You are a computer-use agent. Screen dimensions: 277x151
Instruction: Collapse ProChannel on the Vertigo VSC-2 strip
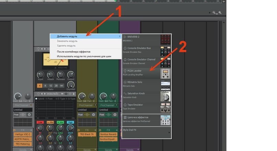pyautogui.click(x=31, y=105)
